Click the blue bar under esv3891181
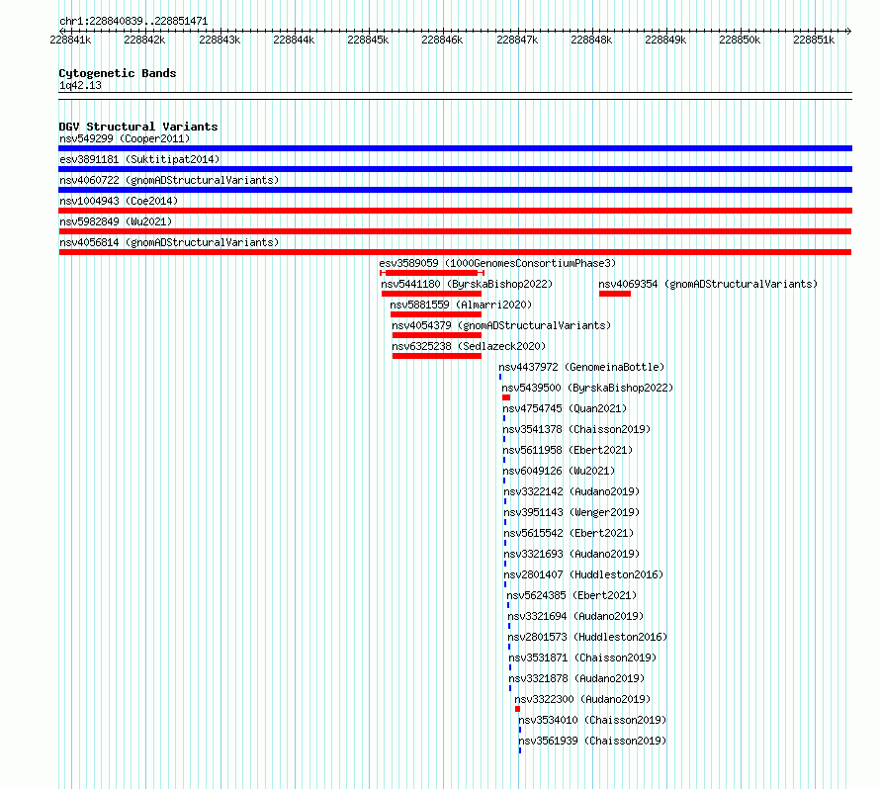The height and width of the screenshot is (789, 880). pyautogui.click(x=455, y=169)
